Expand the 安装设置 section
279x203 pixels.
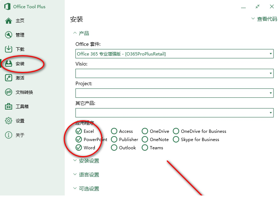pos(86,161)
